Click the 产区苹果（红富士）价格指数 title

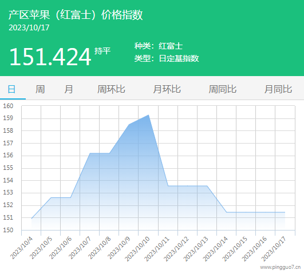(x=76, y=15)
